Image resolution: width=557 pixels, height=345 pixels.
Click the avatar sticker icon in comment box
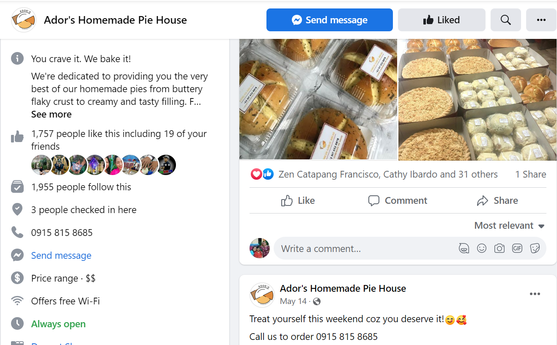point(464,249)
